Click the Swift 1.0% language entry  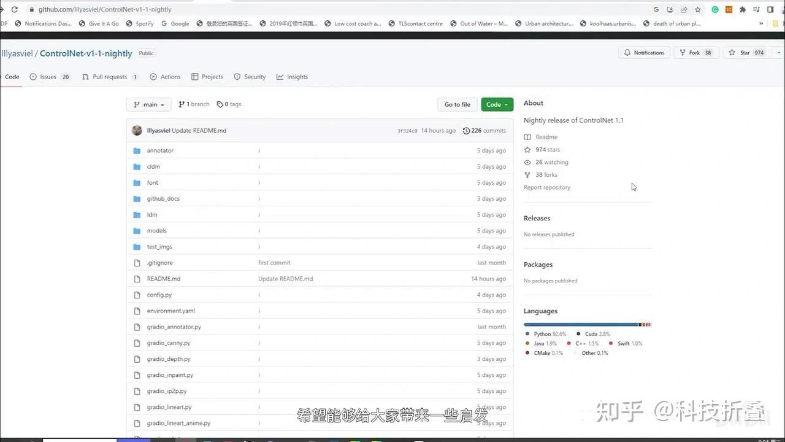tap(626, 343)
